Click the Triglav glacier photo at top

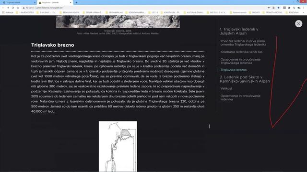(x=118, y=21)
